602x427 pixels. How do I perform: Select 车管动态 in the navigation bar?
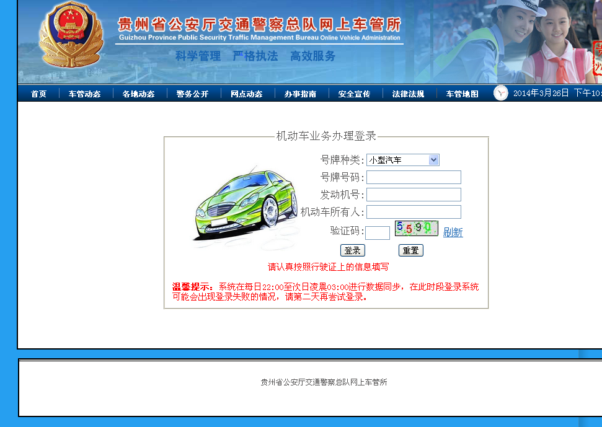[x=84, y=94]
